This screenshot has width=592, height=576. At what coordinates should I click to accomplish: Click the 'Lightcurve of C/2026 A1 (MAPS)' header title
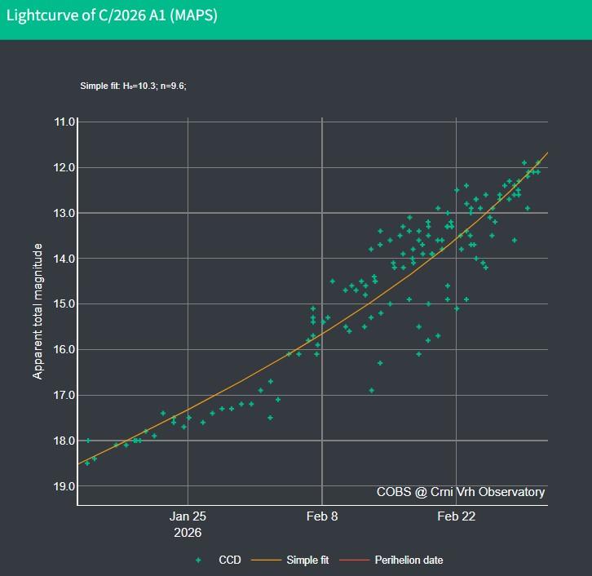click(112, 16)
